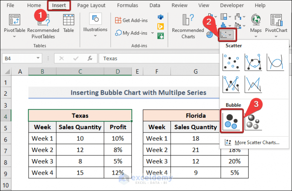Viewport: 292px width, 191px height.
Task: Switch to the Developer tab
Action: pos(232,5)
